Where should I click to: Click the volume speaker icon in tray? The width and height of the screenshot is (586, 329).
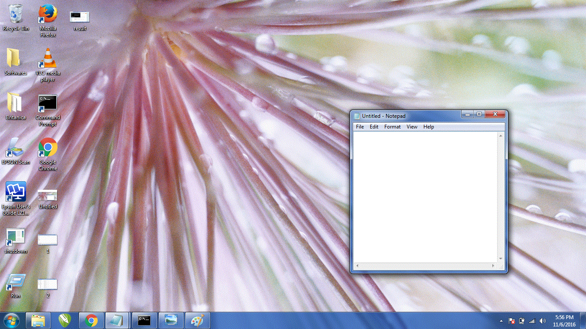tap(543, 321)
